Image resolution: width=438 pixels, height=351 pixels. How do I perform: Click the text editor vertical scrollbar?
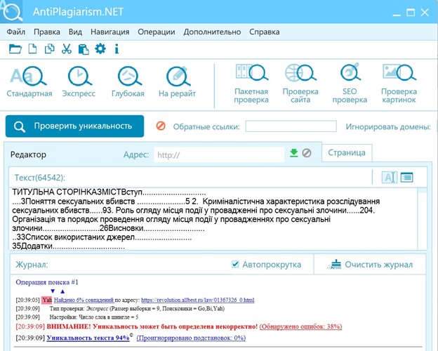[x=422, y=218]
